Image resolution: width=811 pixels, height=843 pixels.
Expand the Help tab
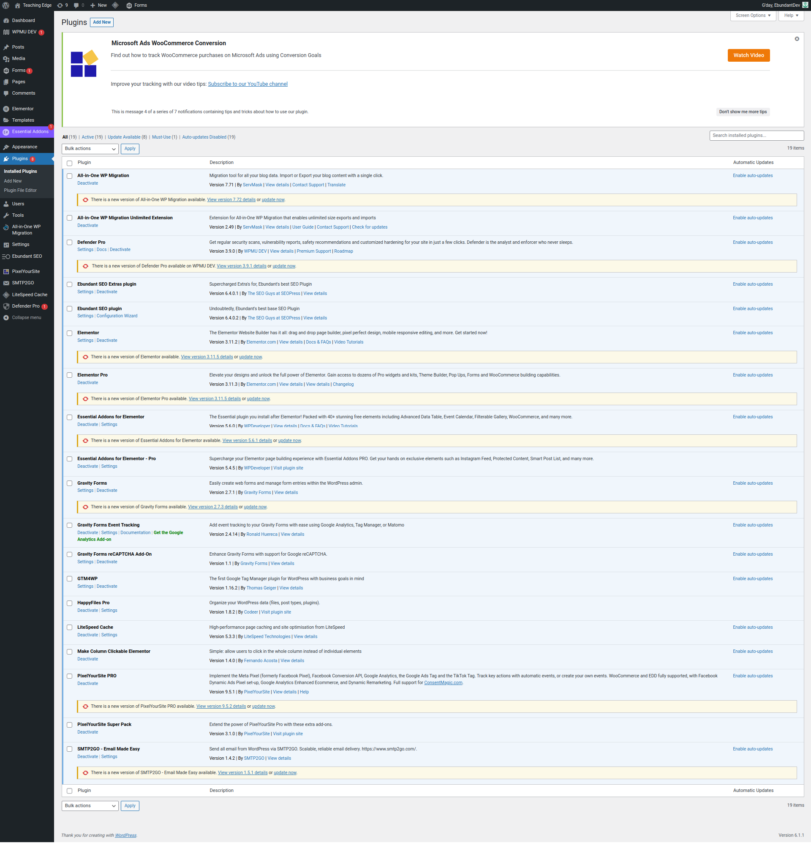click(x=791, y=16)
